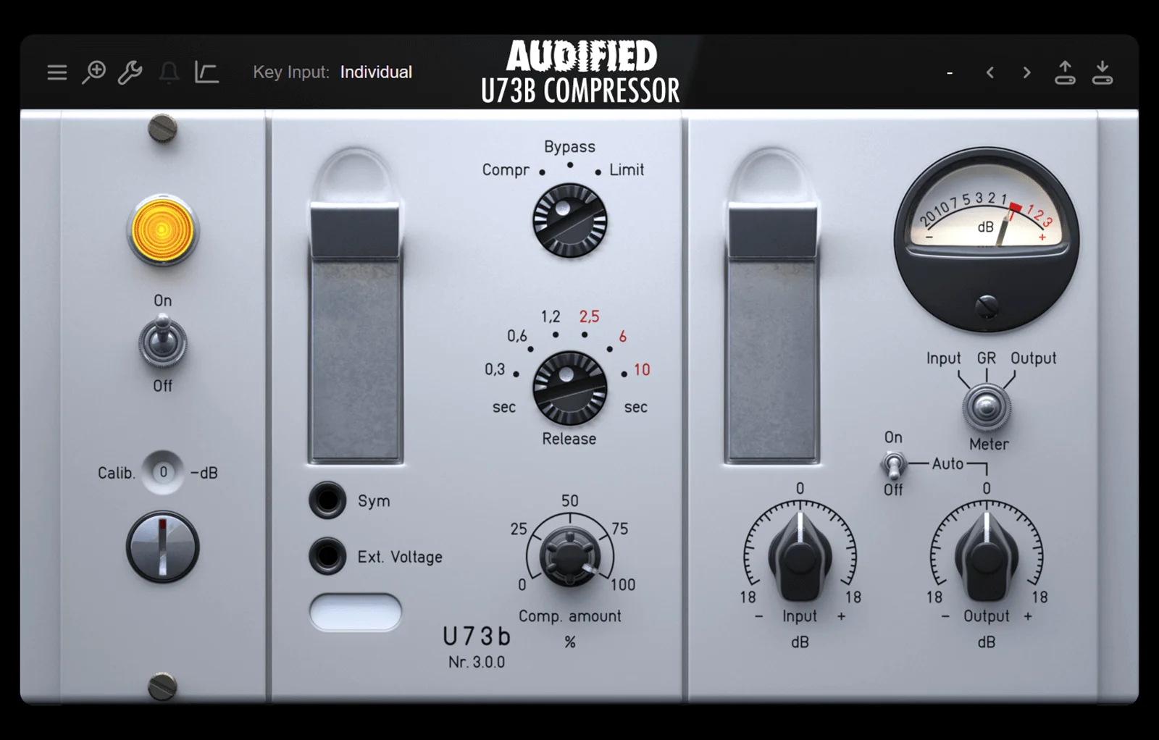
Task: Click the 'Release' label
Action: 569,438
